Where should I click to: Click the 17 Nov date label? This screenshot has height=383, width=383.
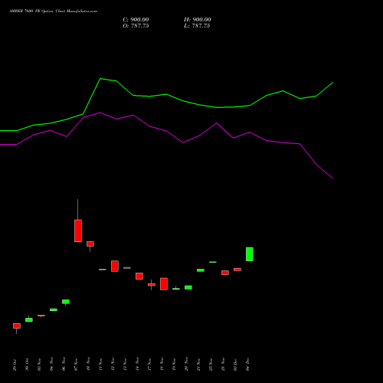tap(149, 364)
